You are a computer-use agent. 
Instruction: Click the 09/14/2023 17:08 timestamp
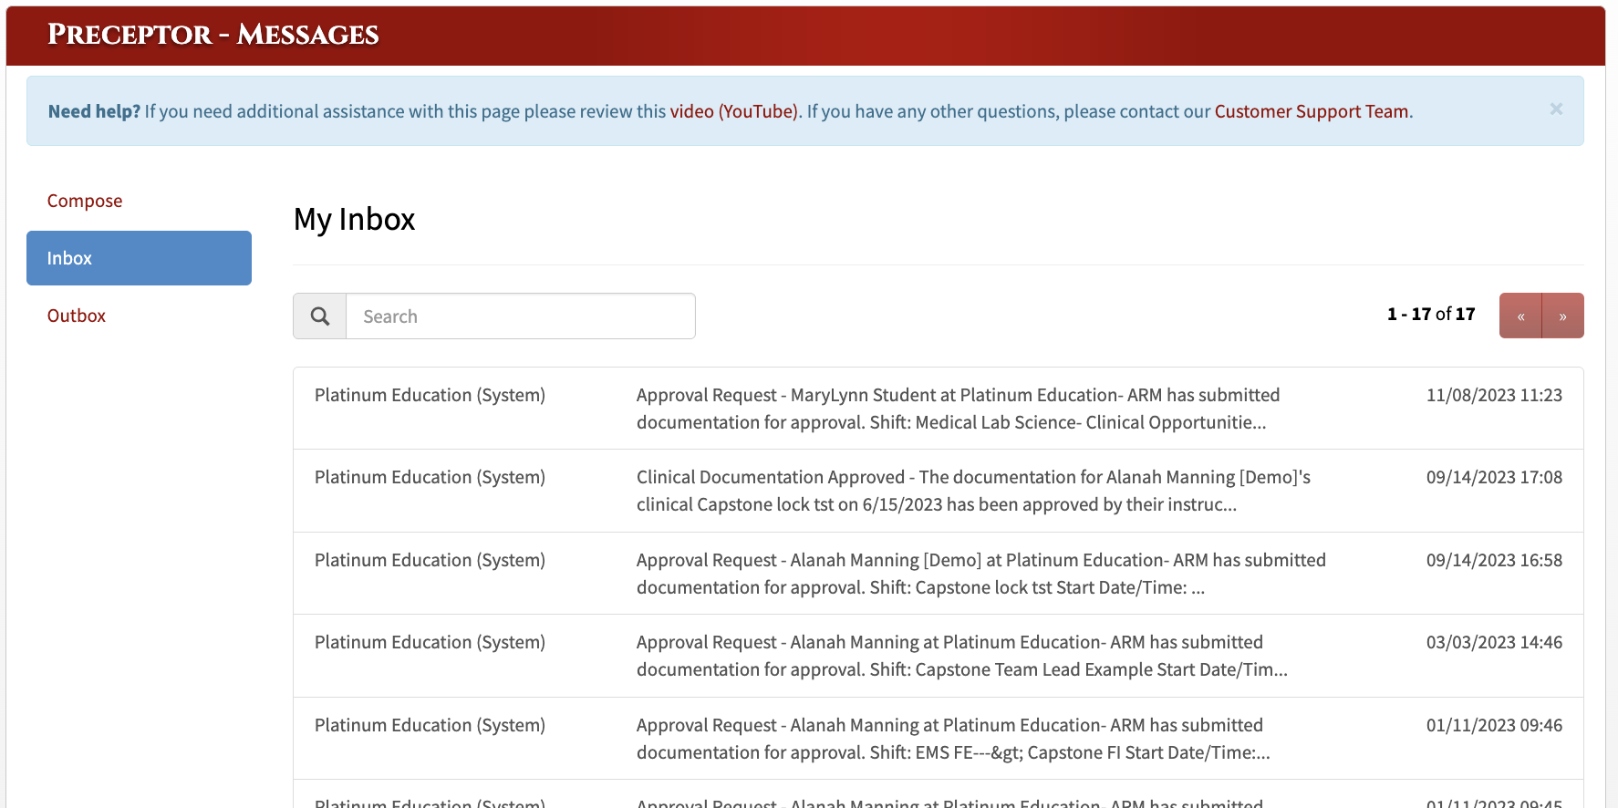(x=1494, y=477)
